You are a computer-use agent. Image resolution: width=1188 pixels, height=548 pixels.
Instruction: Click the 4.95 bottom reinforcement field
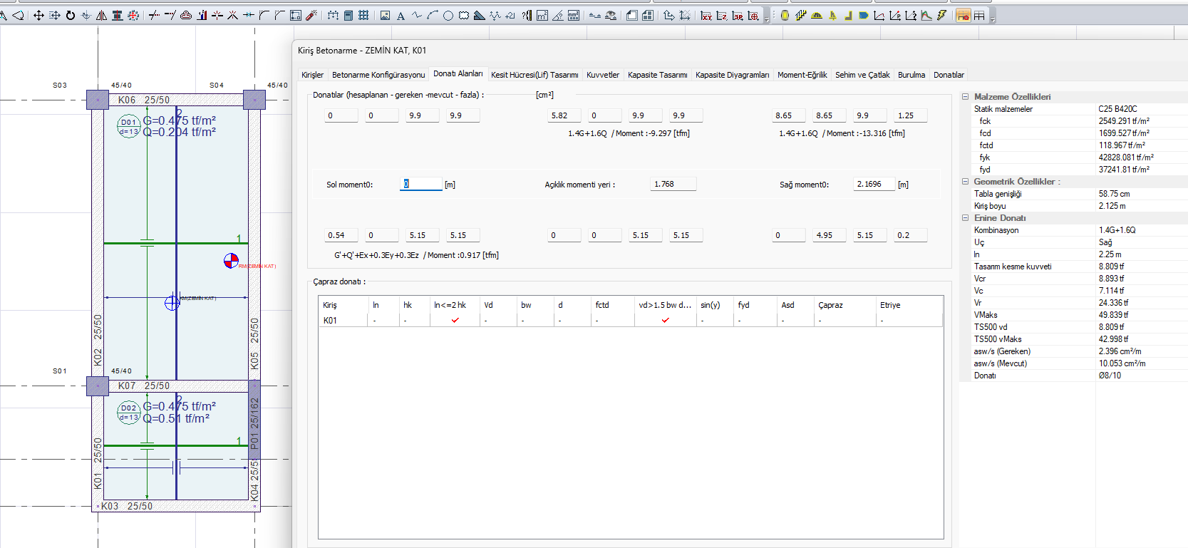click(x=830, y=235)
